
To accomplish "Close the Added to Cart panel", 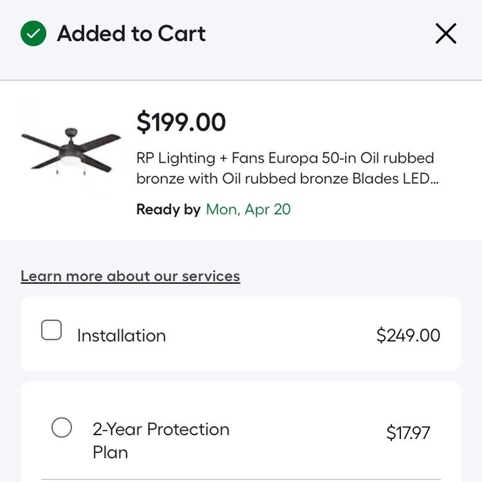I will pyautogui.click(x=446, y=33).
